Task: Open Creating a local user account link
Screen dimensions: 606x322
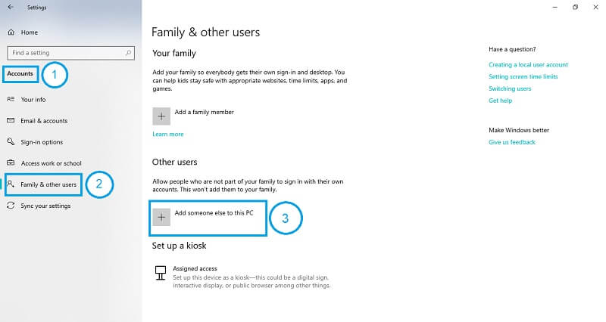Action: 528,64
